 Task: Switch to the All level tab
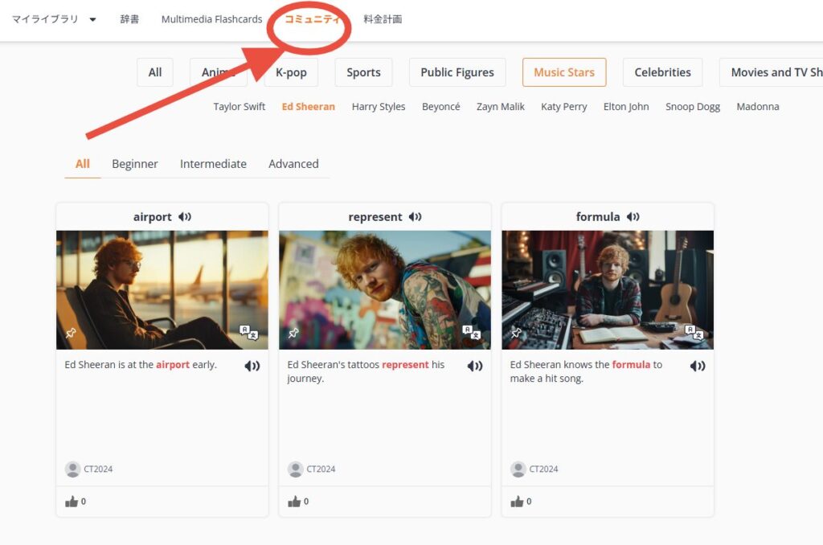[x=83, y=164]
